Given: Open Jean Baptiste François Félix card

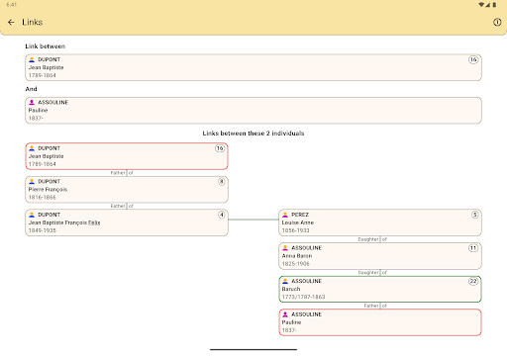Looking at the screenshot, I should (127, 222).
